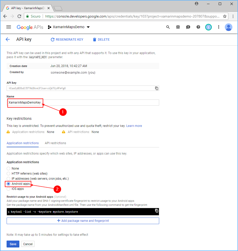Copy the API key value icon
This screenshot has height=251, width=238.
(x=157, y=88)
